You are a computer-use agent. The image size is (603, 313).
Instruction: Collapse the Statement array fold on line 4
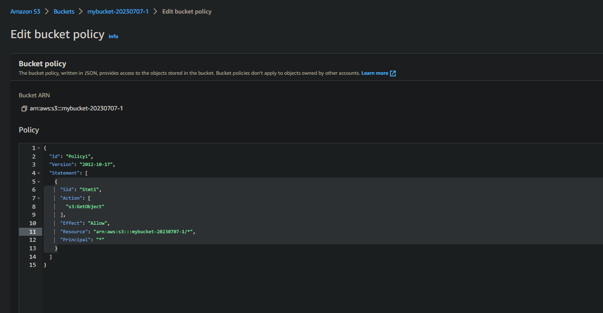(x=38, y=173)
